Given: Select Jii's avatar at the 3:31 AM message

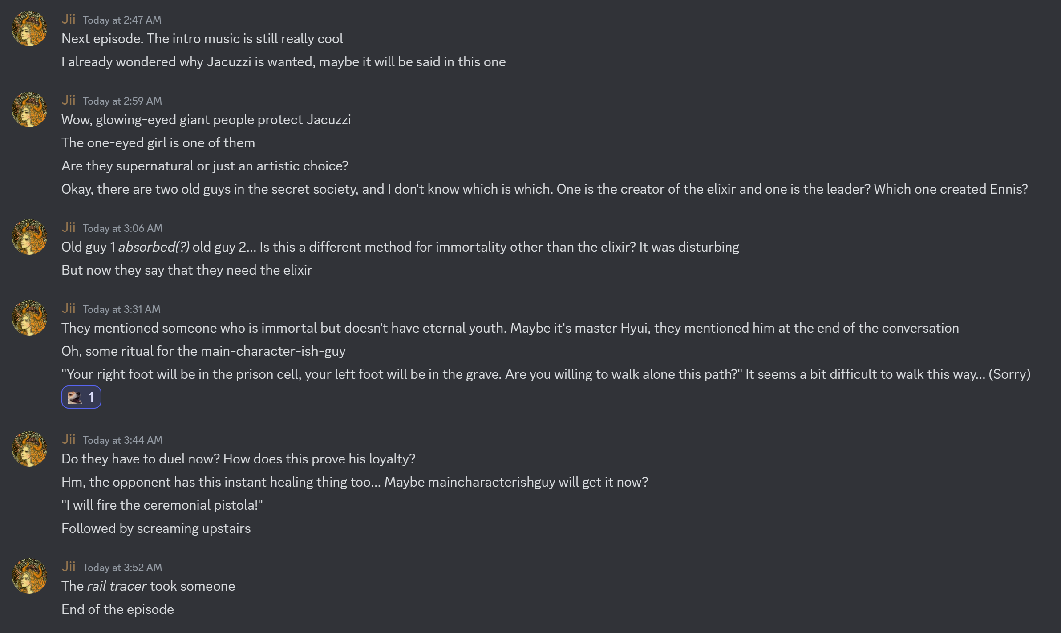Looking at the screenshot, I should click(x=29, y=318).
